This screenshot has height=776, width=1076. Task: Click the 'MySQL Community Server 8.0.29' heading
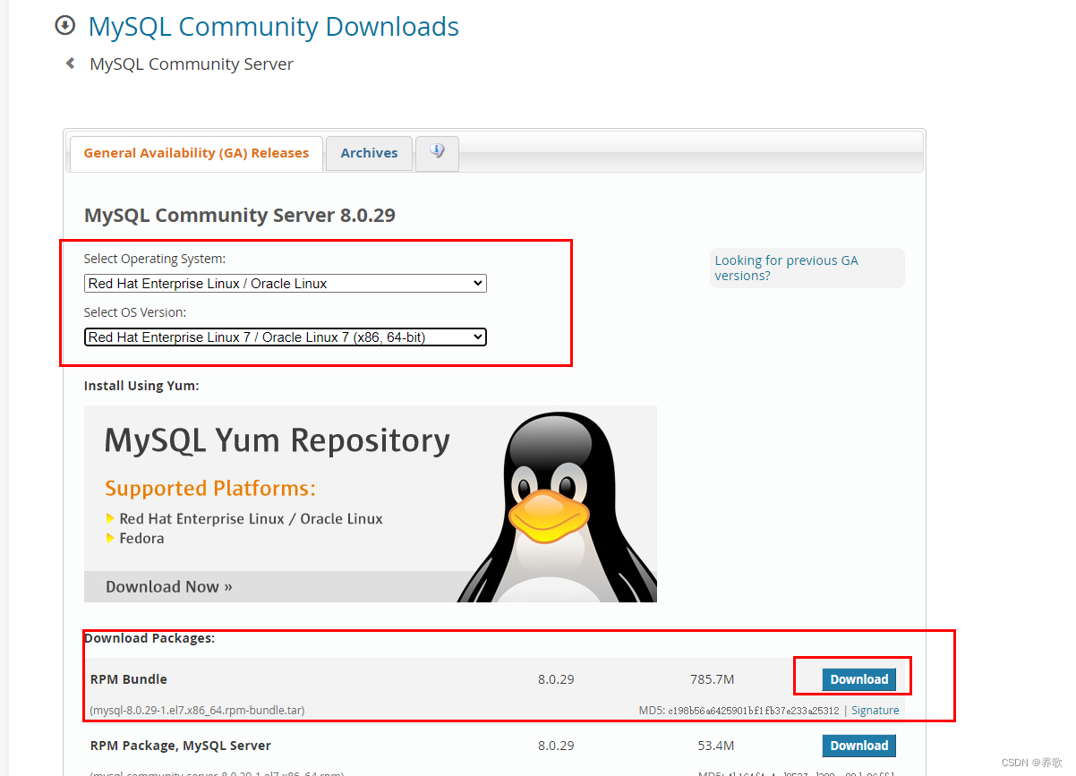point(240,216)
